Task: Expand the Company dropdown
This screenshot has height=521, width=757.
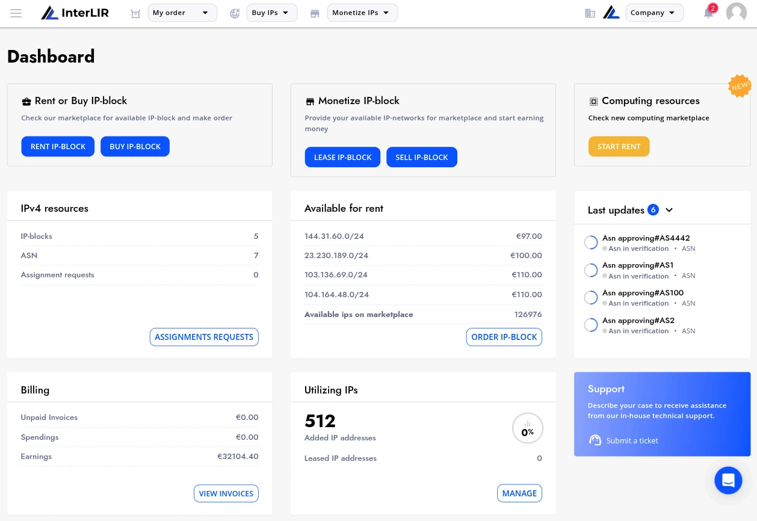Action: point(655,13)
